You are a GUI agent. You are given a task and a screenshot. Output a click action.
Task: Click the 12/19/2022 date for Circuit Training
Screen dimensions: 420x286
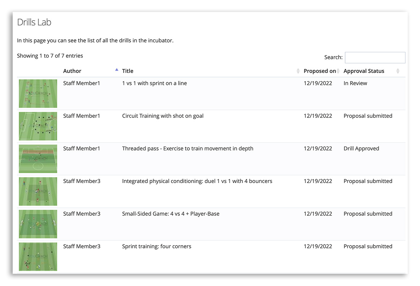pyautogui.click(x=318, y=116)
